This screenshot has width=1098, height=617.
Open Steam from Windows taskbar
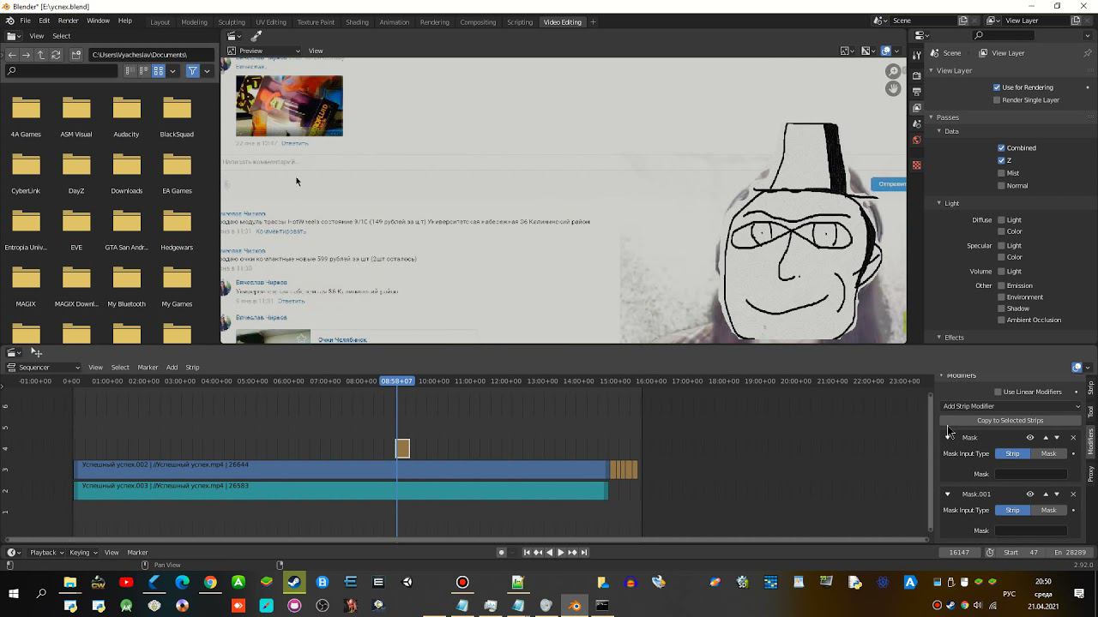tap(294, 583)
